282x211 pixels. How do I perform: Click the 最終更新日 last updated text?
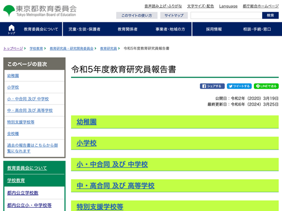[243, 104]
